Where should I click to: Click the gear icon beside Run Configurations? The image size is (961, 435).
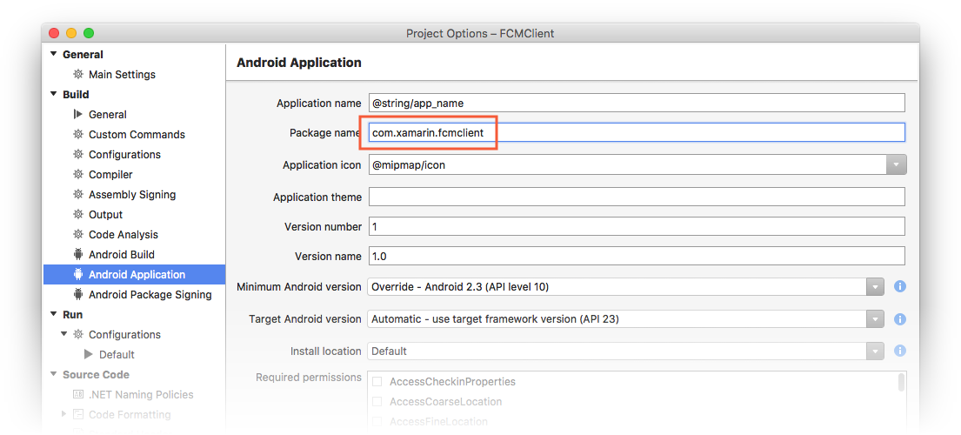77,335
